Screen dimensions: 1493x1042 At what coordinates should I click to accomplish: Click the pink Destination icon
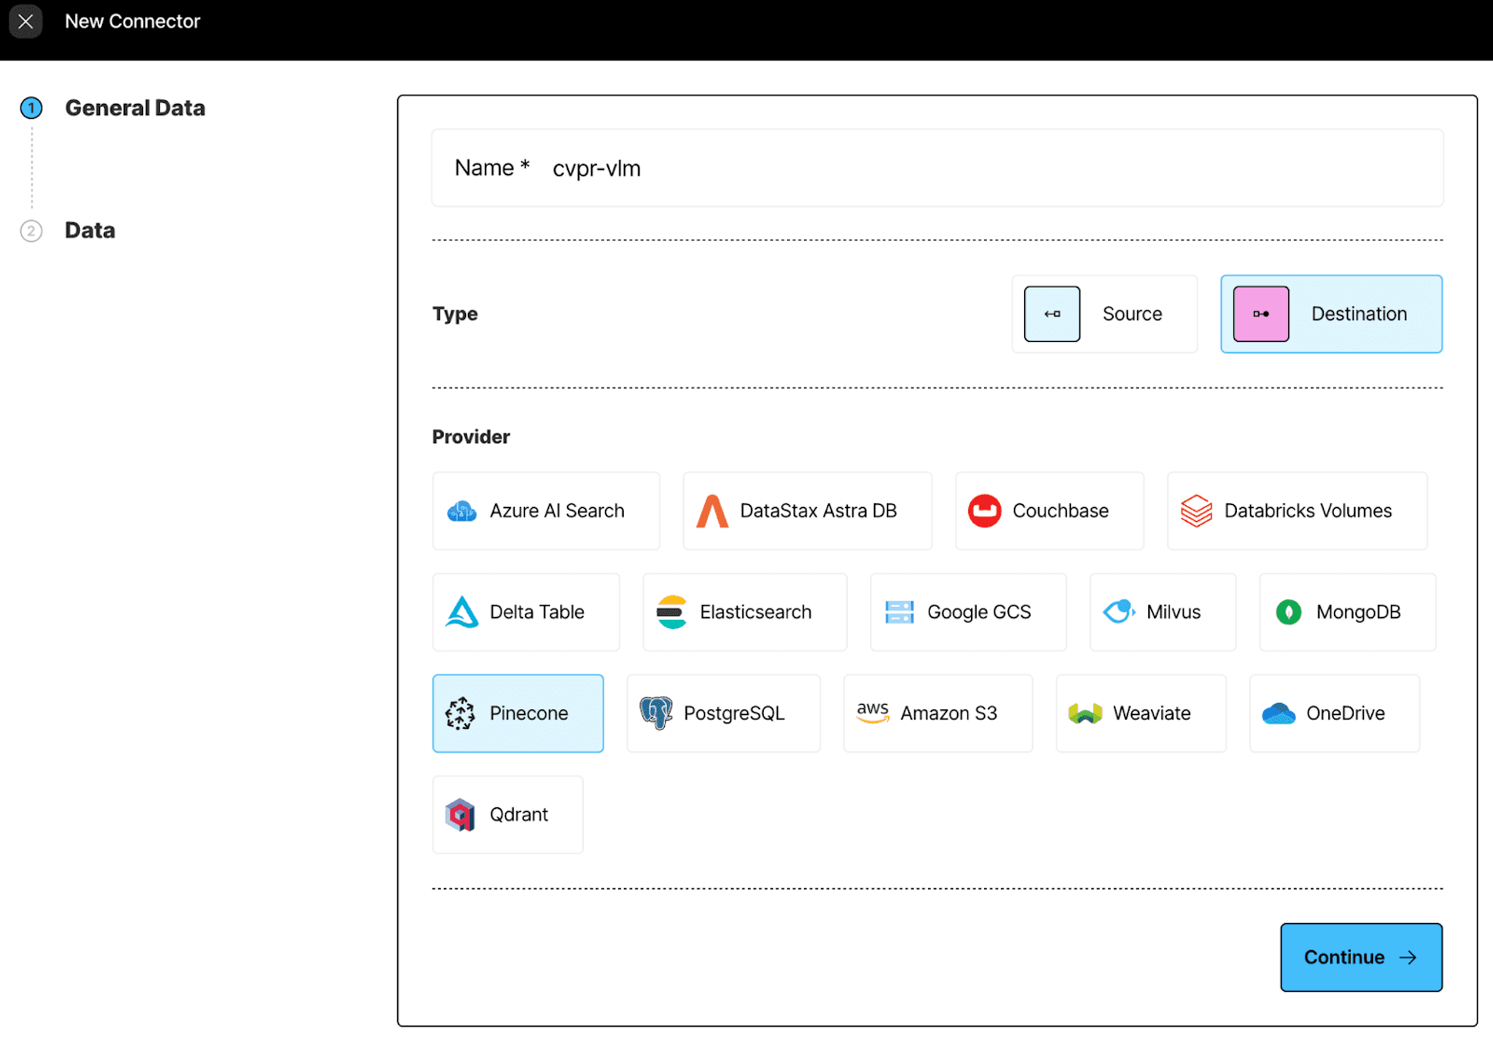pos(1261,314)
